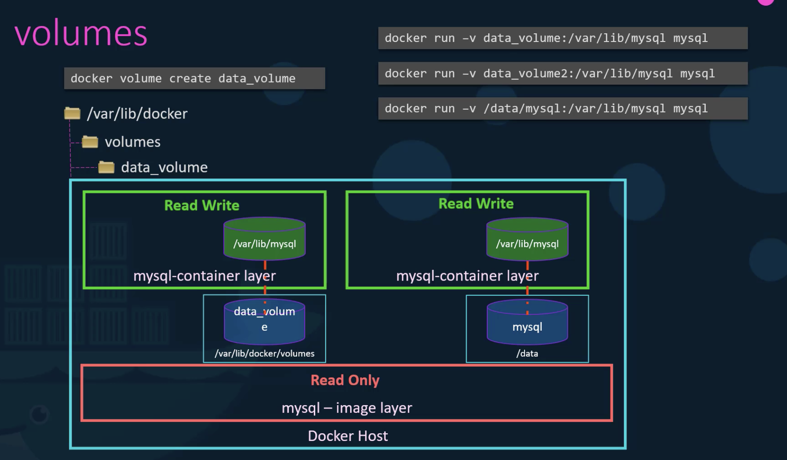Click the 'Docker Host' label
Screen dimensions: 787x460
pos(348,436)
